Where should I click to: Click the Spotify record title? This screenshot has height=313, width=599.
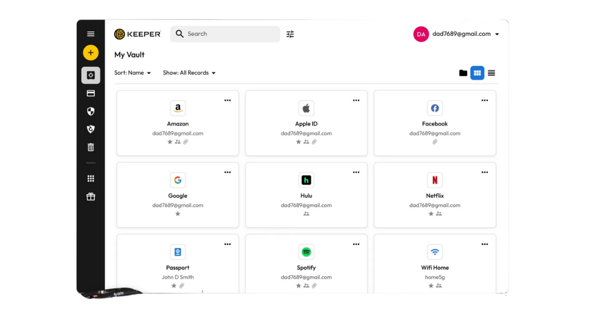(306, 268)
